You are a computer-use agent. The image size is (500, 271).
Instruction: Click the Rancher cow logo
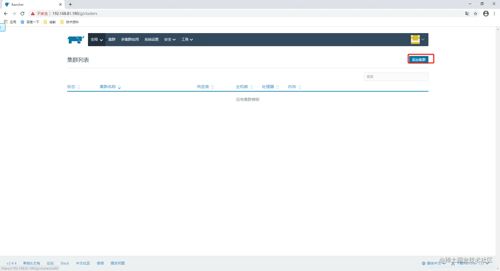(x=76, y=39)
